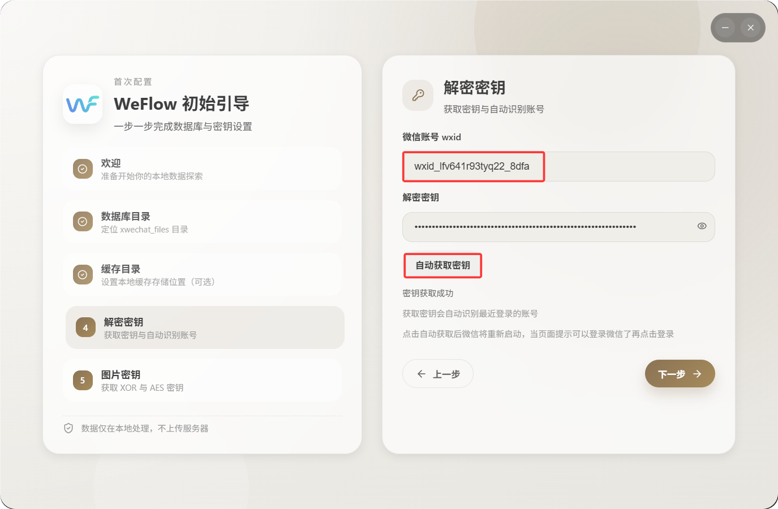Click the checkmark icon of 欢迎 step

(83, 169)
